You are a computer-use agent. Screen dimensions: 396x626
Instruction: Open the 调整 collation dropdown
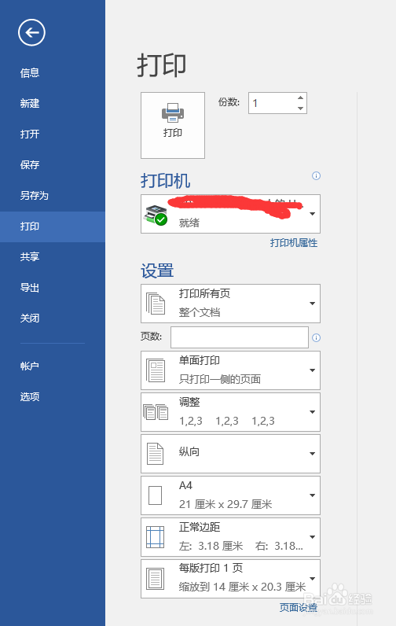click(x=230, y=412)
